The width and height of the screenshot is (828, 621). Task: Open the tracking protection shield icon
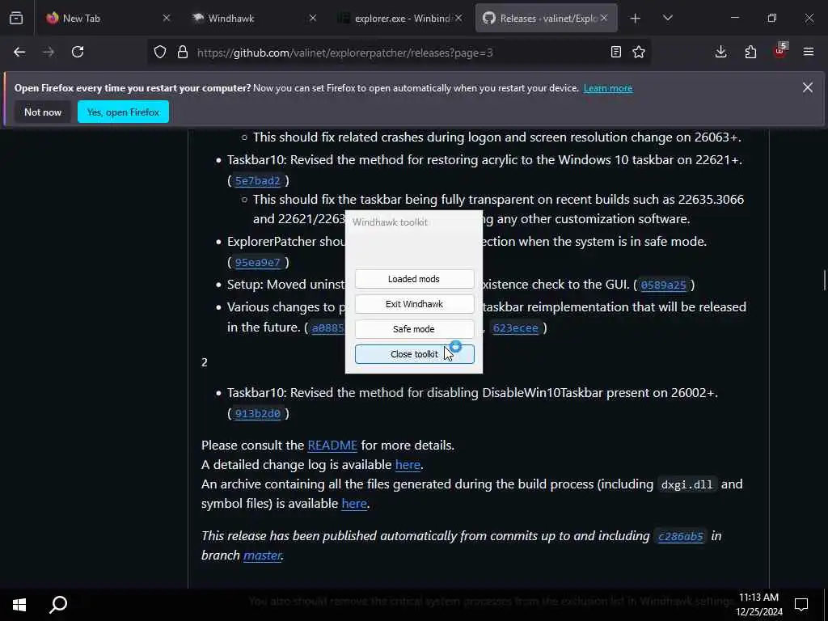click(x=160, y=53)
